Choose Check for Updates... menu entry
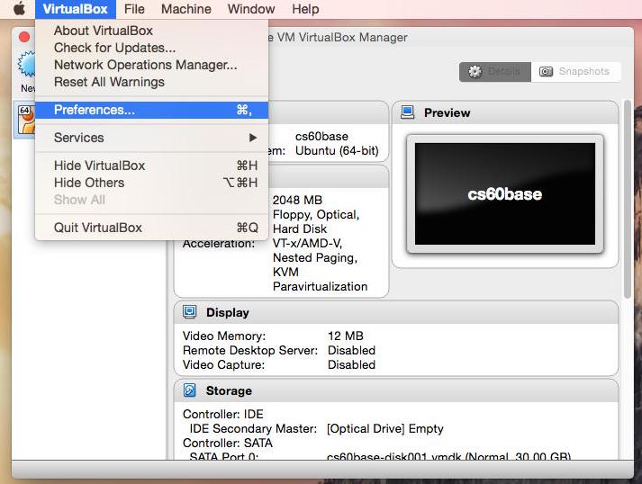This screenshot has height=484, width=642. 152,48
